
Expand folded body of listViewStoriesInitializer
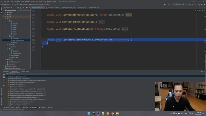[128, 15]
